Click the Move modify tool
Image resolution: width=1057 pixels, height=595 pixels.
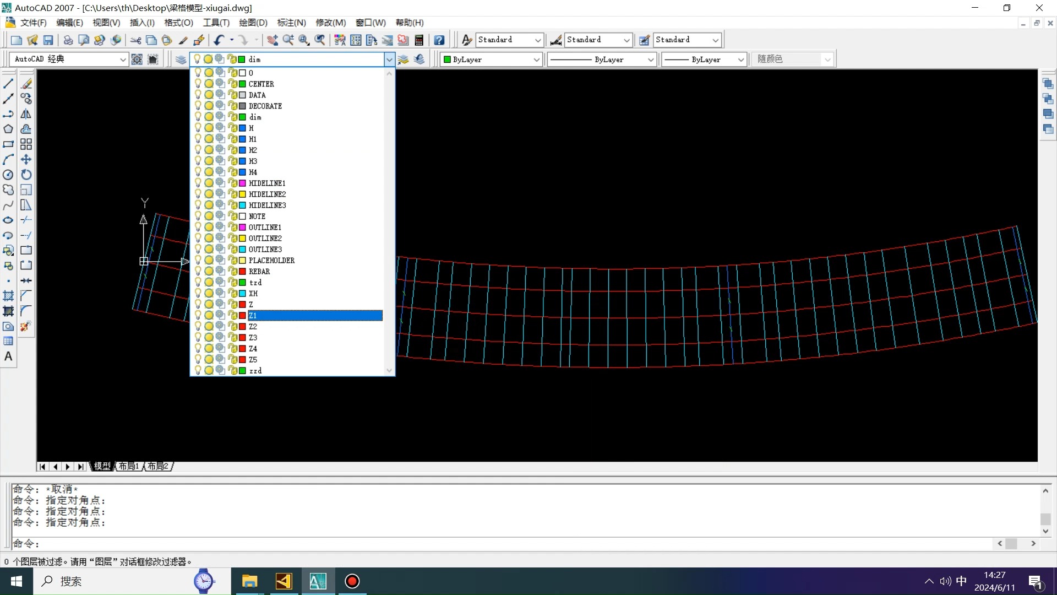point(26,160)
